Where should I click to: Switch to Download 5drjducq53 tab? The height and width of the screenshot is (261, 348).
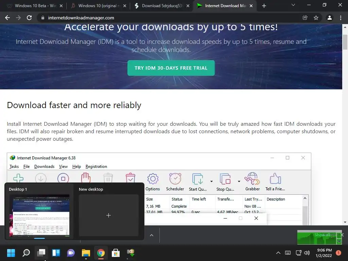[x=162, y=6]
